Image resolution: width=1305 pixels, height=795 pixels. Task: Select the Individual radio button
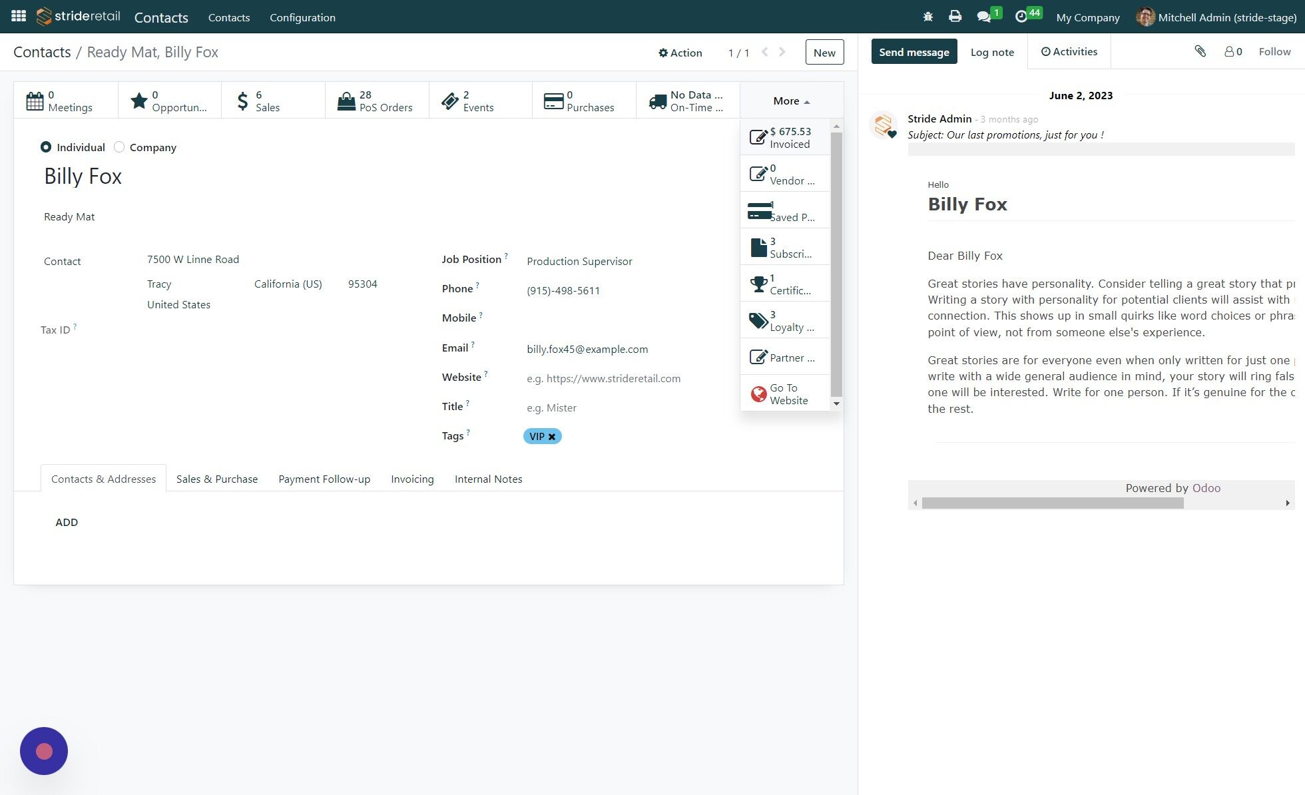click(x=46, y=147)
